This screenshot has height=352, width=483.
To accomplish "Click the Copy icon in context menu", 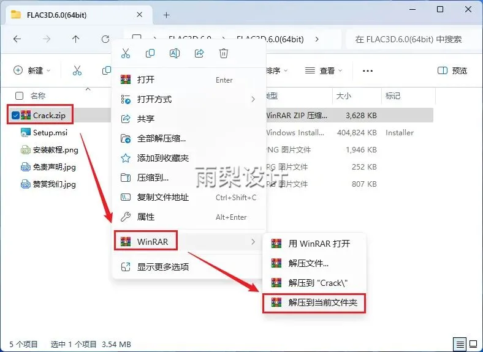I will pos(150,53).
